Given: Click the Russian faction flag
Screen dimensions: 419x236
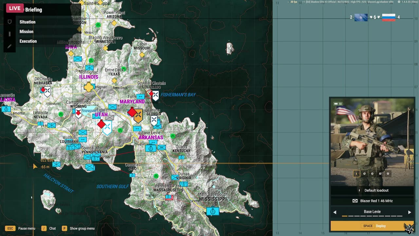Looking at the screenshot, I should point(389,17).
